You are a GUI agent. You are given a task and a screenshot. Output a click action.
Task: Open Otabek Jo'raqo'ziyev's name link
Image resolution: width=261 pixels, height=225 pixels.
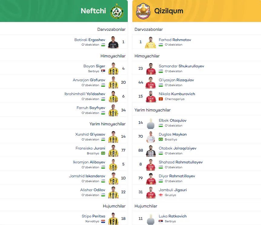(177, 148)
